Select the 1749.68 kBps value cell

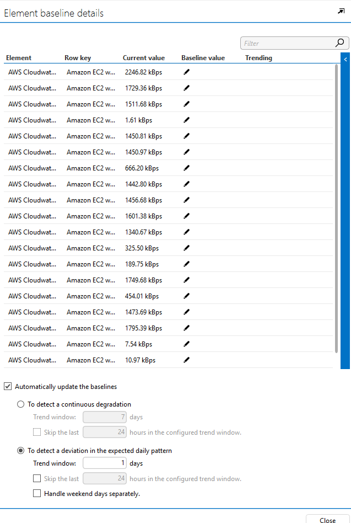pos(143,280)
